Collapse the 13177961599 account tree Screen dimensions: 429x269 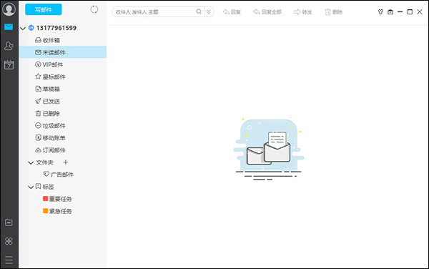point(23,28)
